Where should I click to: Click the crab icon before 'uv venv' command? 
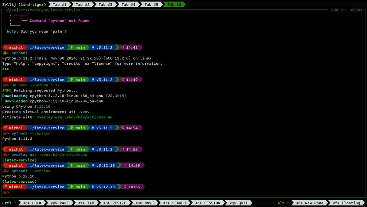click(5, 85)
